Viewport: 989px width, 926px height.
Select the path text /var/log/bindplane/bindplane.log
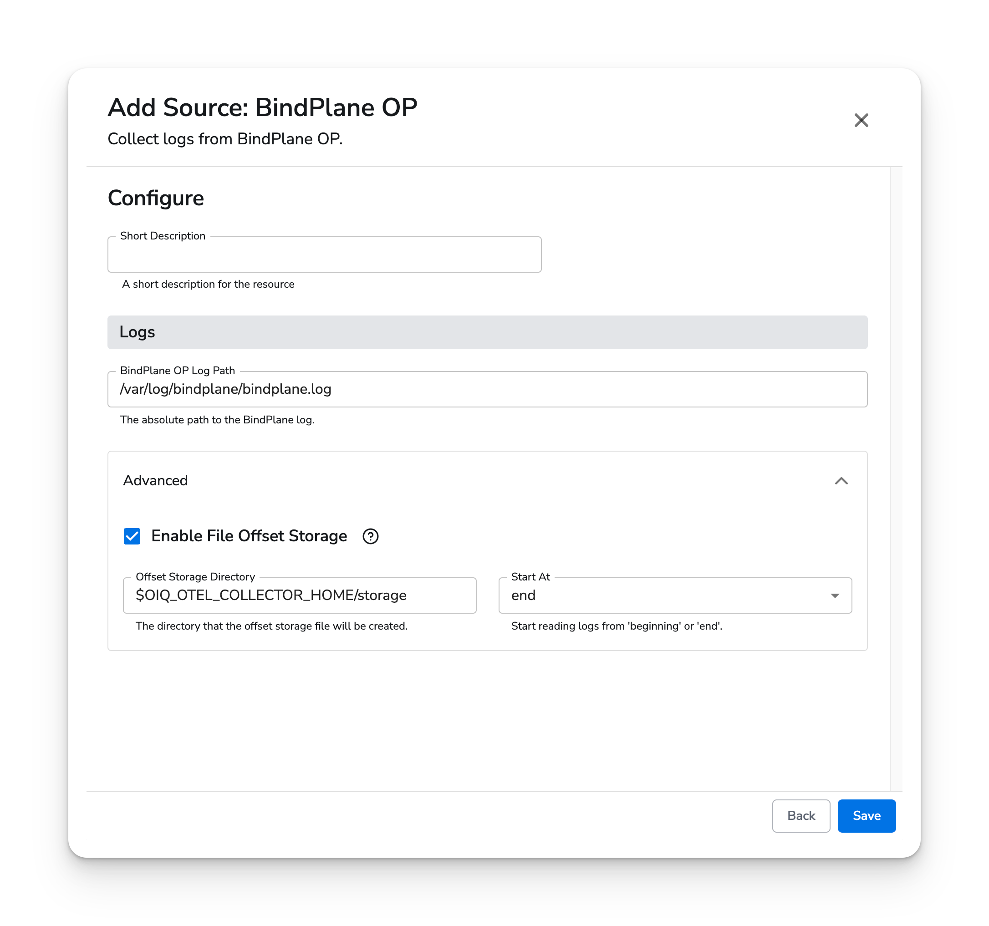[225, 389]
